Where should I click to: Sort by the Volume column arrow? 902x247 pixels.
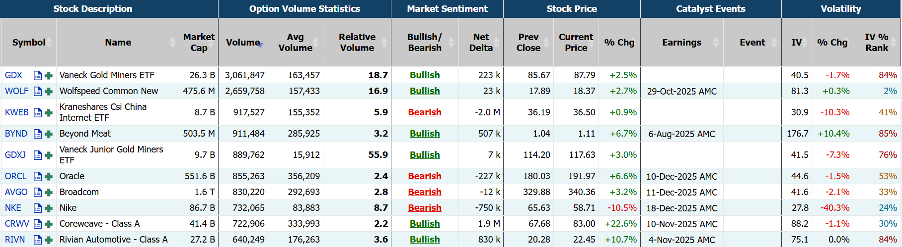(260, 44)
